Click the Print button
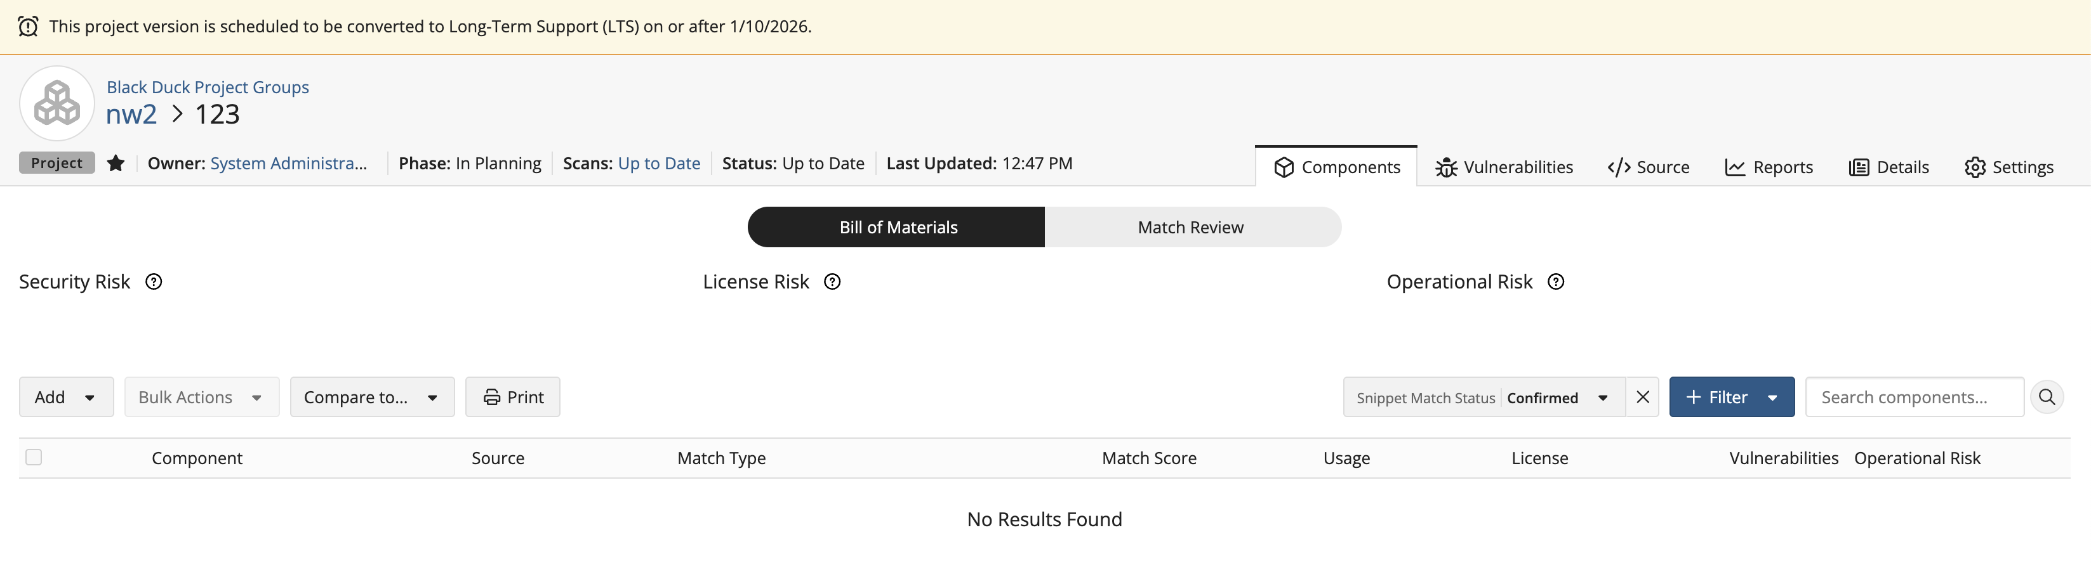 pyautogui.click(x=512, y=397)
